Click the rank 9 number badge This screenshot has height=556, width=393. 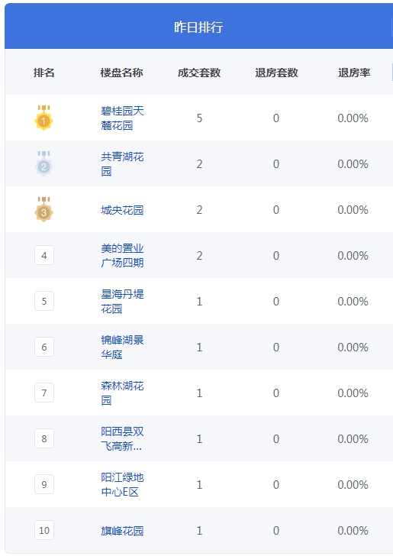point(44,484)
